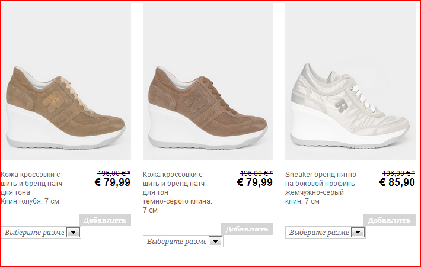This screenshot has height=267, width=421.
Task: Click the € 85,90 sale price
Action: 397,182
